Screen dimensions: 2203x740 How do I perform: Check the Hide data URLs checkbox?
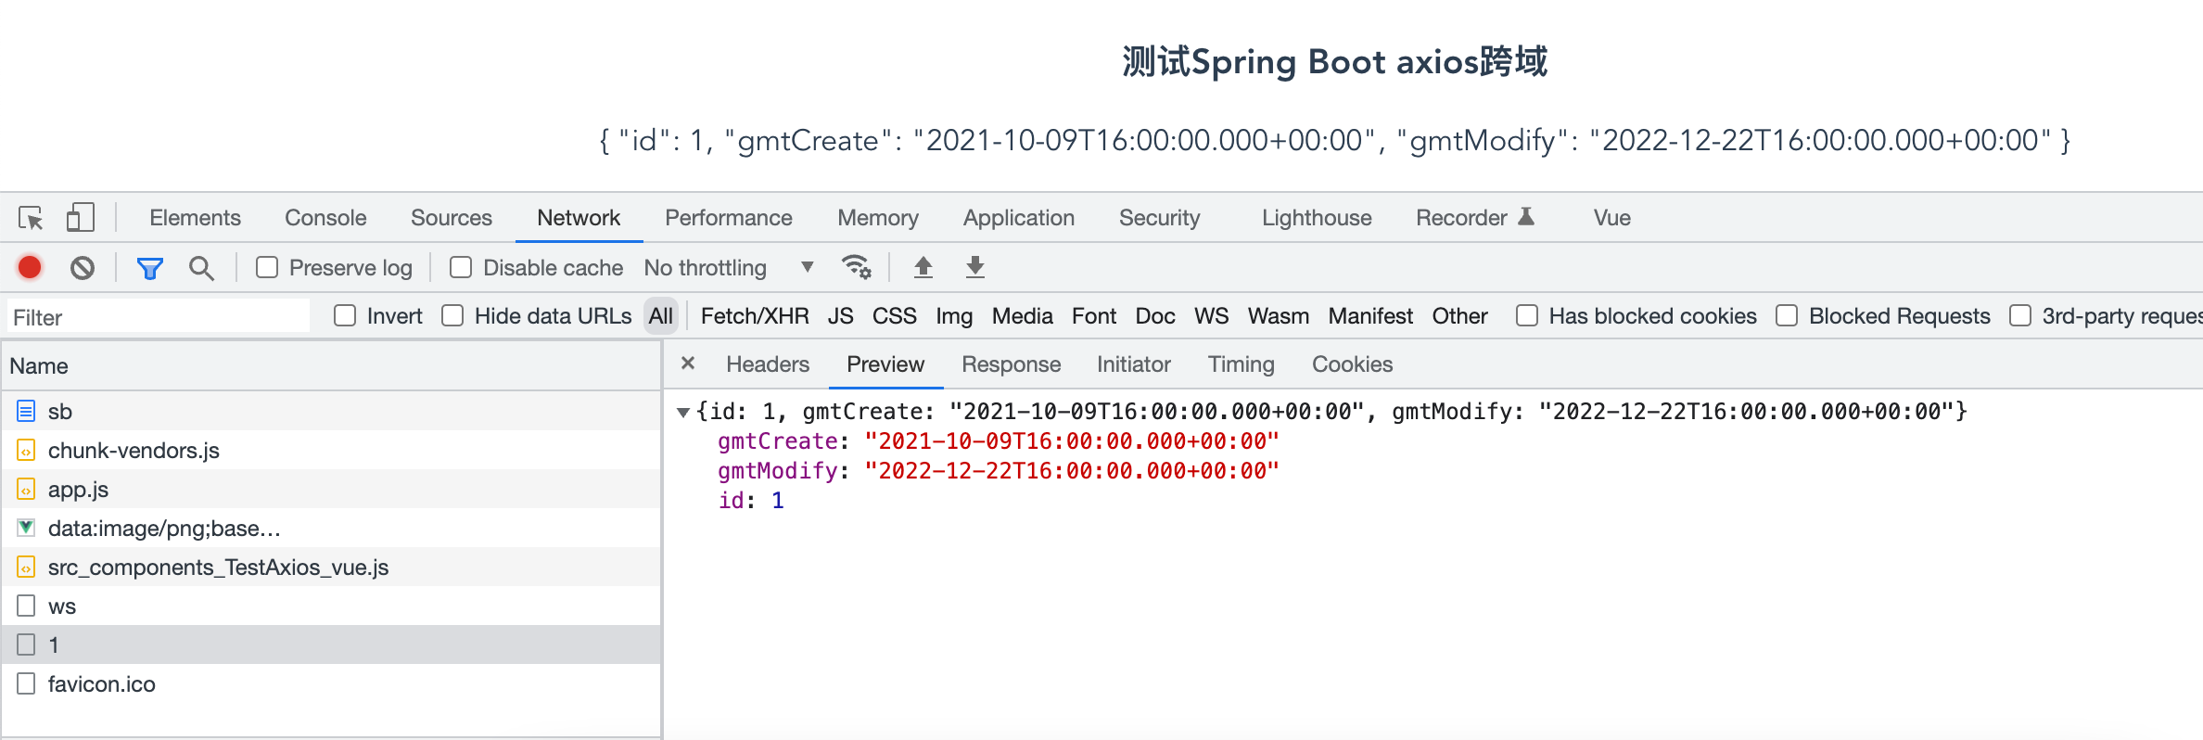(452, 315)
